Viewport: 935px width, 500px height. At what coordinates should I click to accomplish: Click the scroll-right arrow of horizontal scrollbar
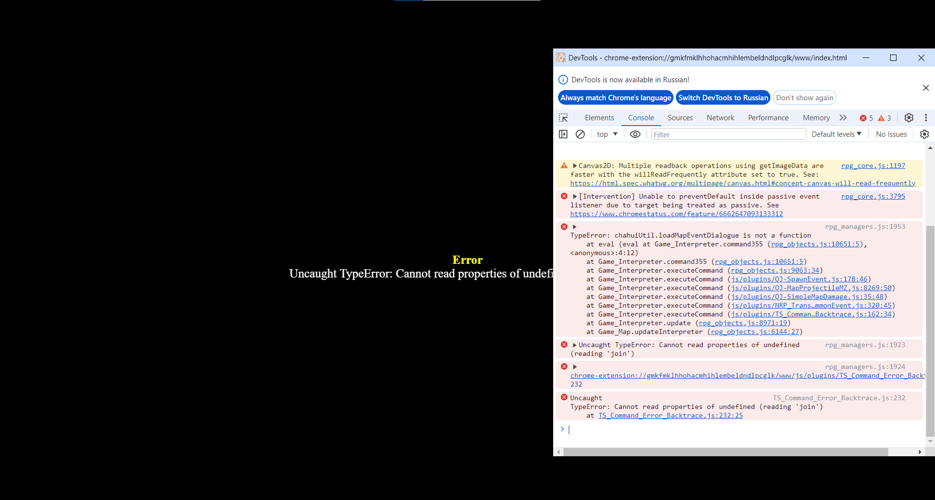coord(920,452)
